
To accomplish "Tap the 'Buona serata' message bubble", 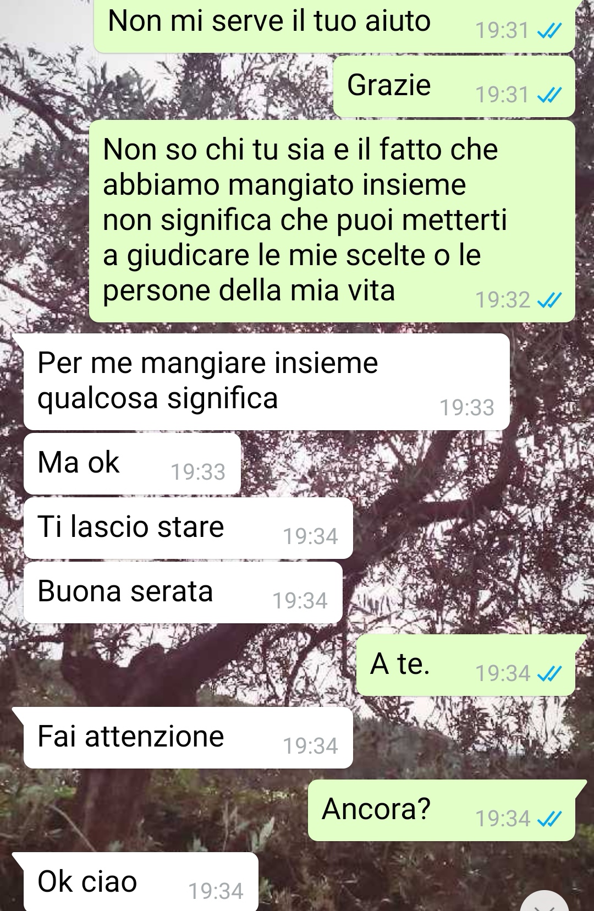I will (x=183, y=592).
